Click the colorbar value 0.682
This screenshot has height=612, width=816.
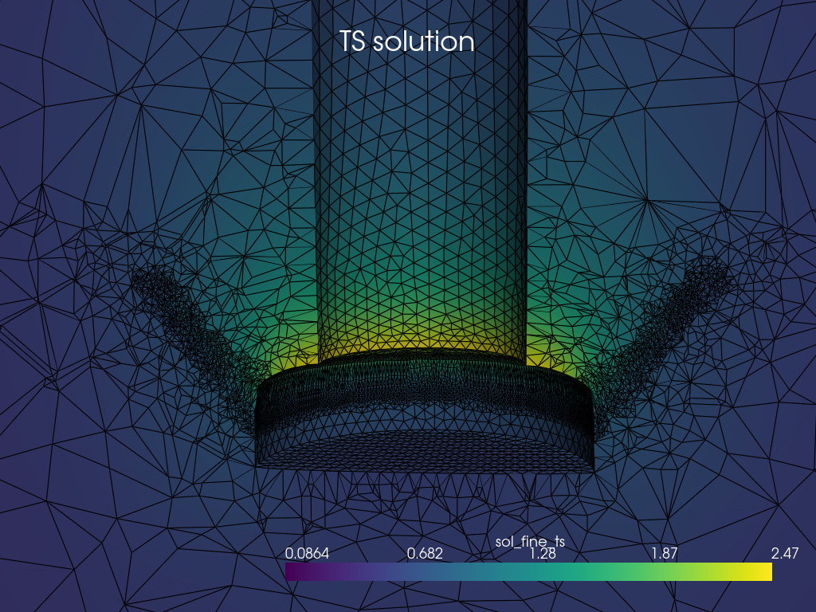425,553
